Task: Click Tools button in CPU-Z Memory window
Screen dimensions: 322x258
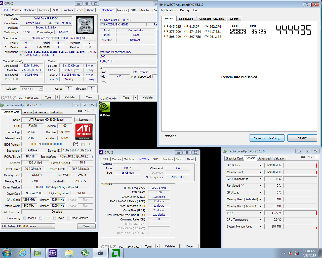Action: 148,246
